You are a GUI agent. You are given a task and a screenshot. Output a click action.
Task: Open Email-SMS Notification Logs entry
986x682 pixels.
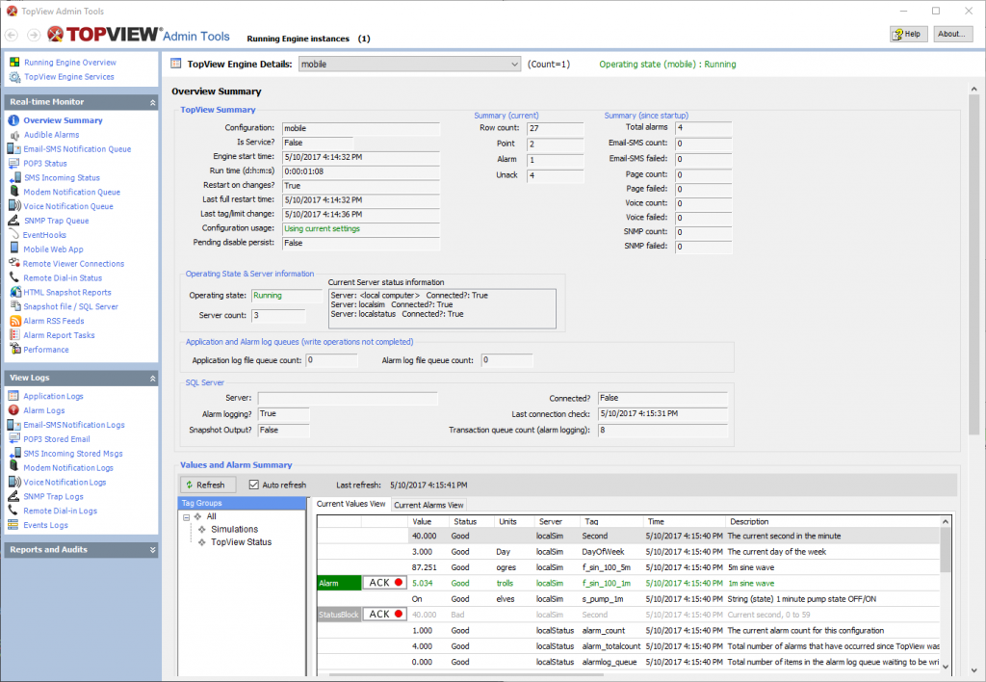click(74, 425)
